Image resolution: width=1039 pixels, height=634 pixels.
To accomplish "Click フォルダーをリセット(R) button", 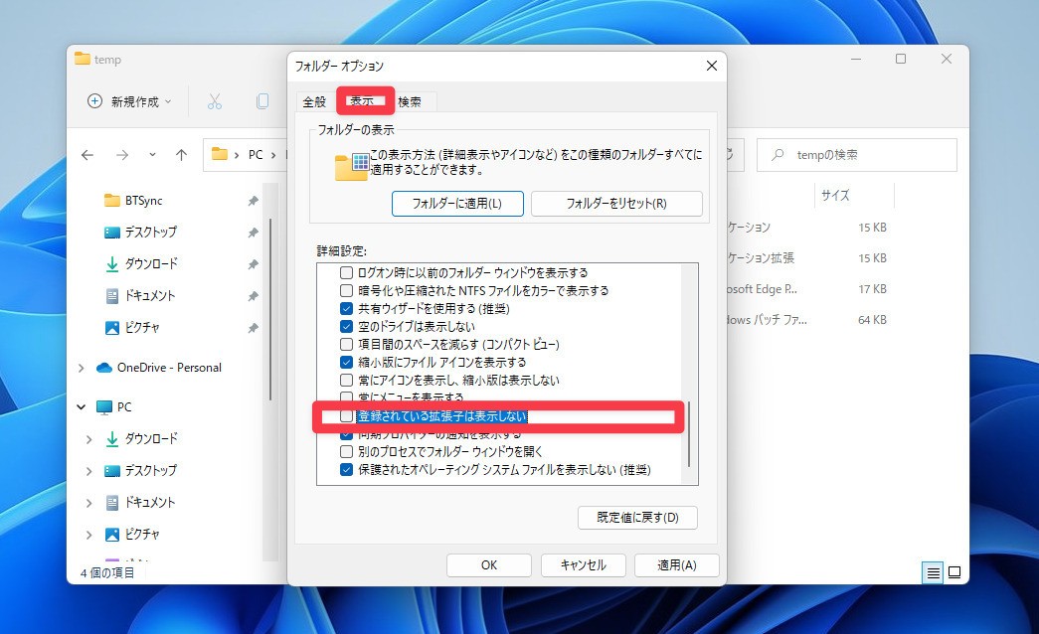I will coord(616,204).
